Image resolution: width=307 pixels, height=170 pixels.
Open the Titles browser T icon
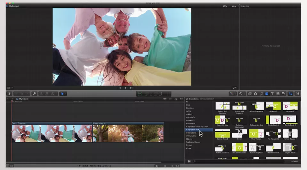pos(272,94)
